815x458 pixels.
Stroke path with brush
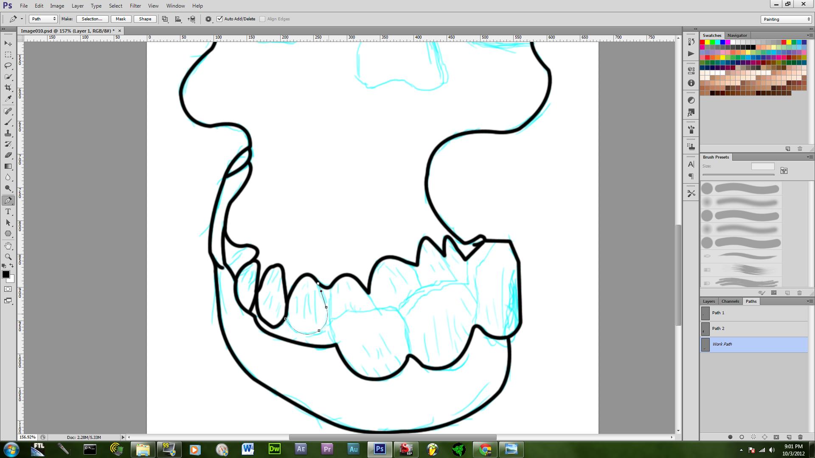[x=742, y=437]
